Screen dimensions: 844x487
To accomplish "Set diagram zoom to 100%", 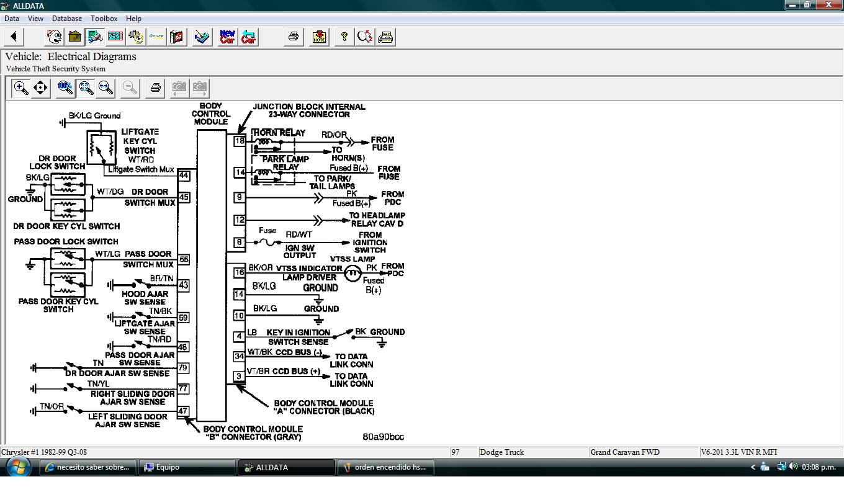I will [65, 87].
